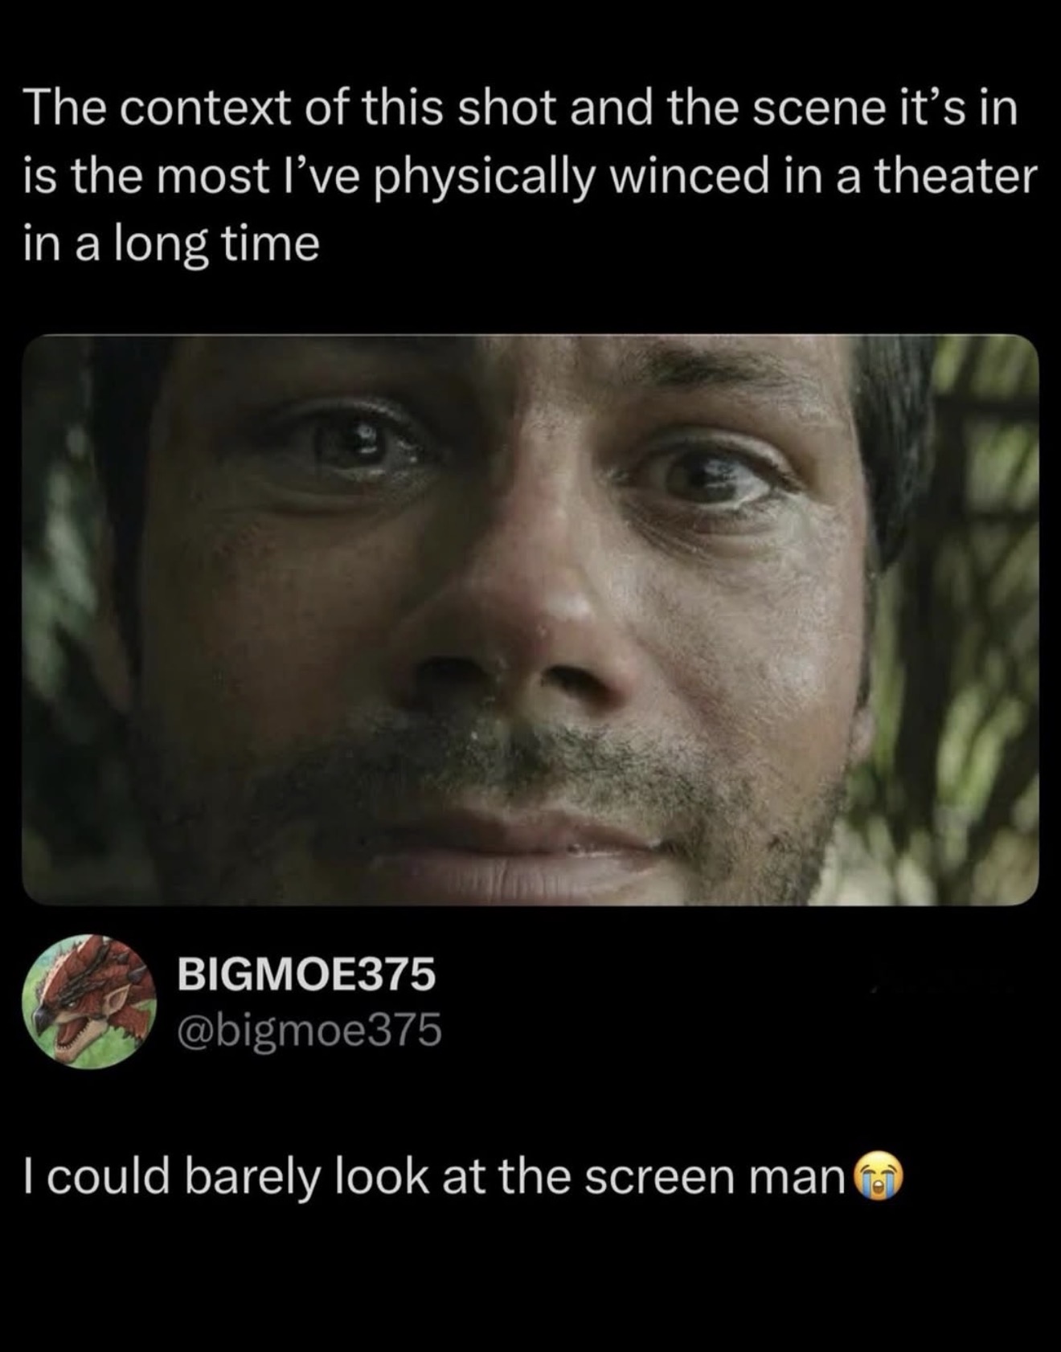Click the 'in a long time' text line
Screen dimensions: 1061x1352
pos(171,244)
